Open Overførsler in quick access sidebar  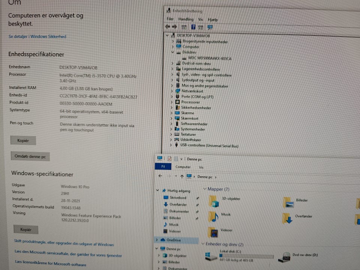[x=178, y=204]
